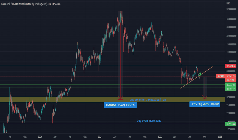Click the 2.7000000 price axis label
Image resolution: width=238 pixels, height=140 pixels.
point(231,105)
